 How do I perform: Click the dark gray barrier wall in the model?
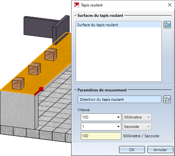(47, 29)
